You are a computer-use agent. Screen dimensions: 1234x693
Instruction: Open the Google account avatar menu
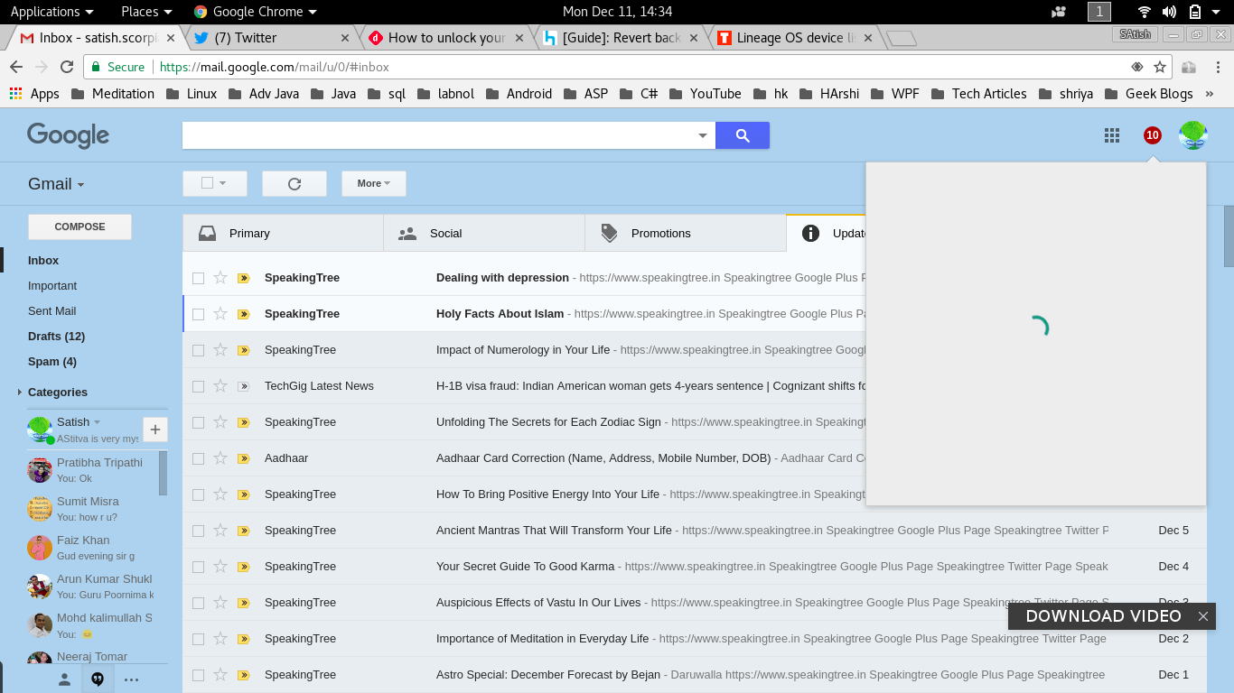[1193, 135]
